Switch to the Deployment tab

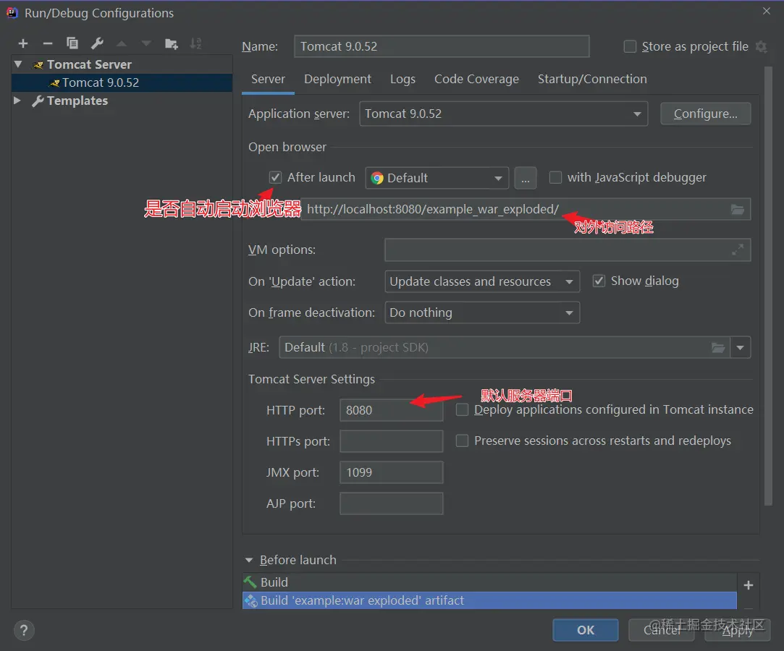(x=337, y=79)
